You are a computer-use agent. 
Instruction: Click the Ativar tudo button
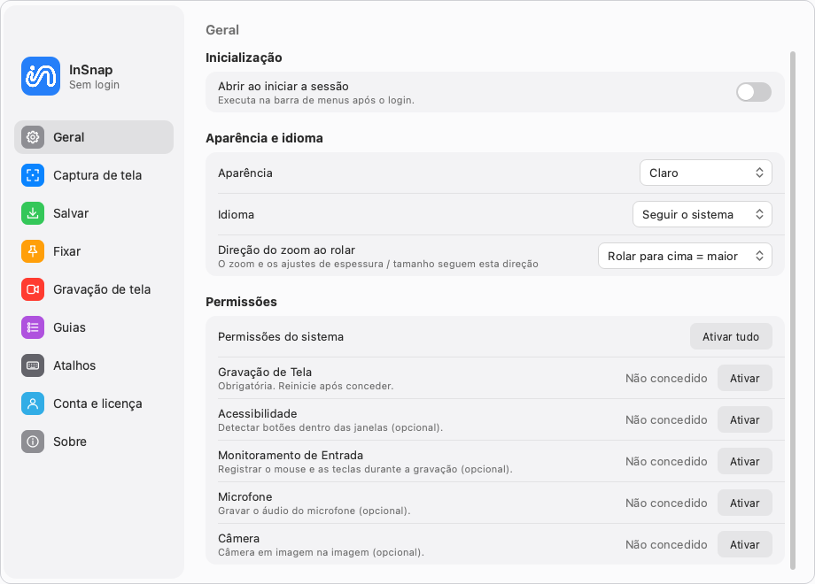731,336
